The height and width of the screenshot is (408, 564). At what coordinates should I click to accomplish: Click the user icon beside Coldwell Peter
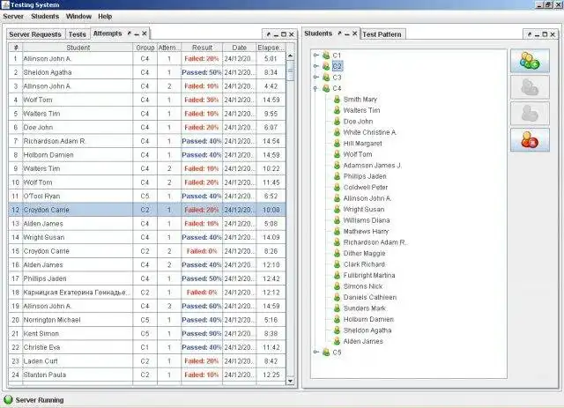[x=337, y=187]
